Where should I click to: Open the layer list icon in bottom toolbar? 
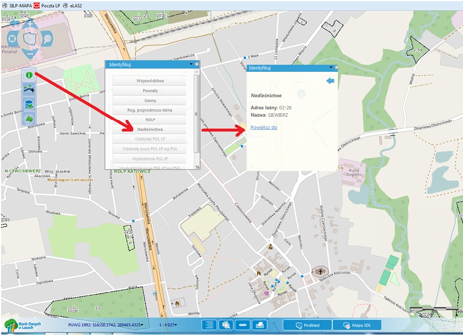tap(209, 325)
